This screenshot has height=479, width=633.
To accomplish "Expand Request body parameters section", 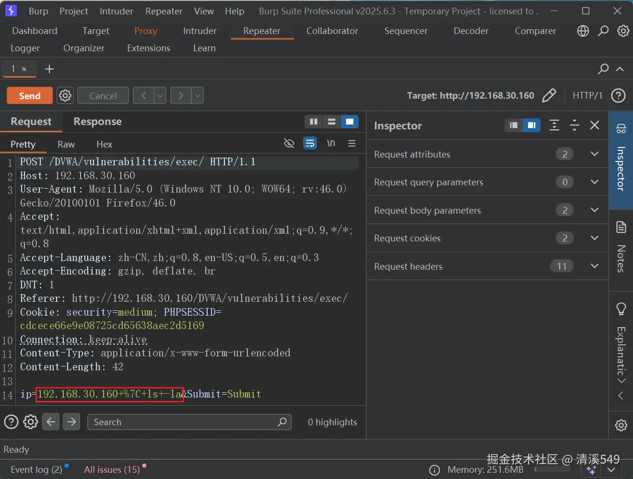I will pyautogui.click(x=595, y=210).
